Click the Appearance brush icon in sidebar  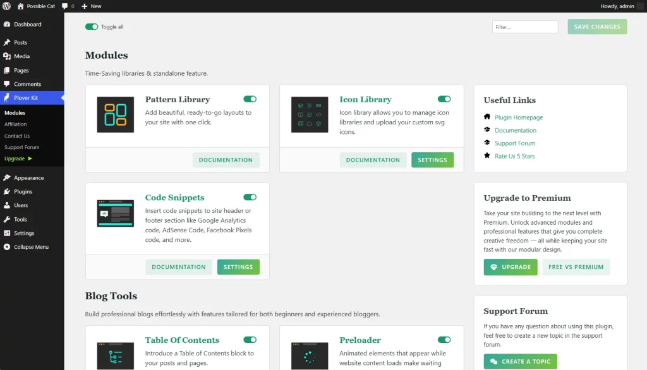pyautogui.click(x=7, y=178)
